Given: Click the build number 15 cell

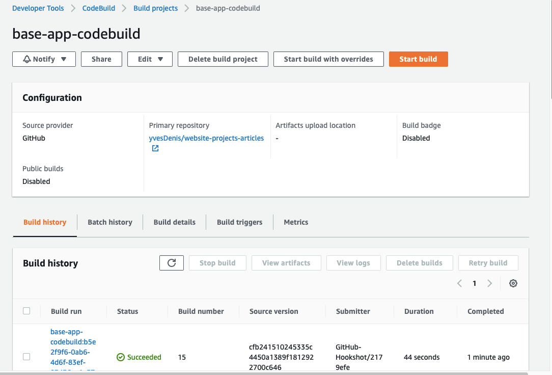Looking at the screenshot, I should point(182,357).
